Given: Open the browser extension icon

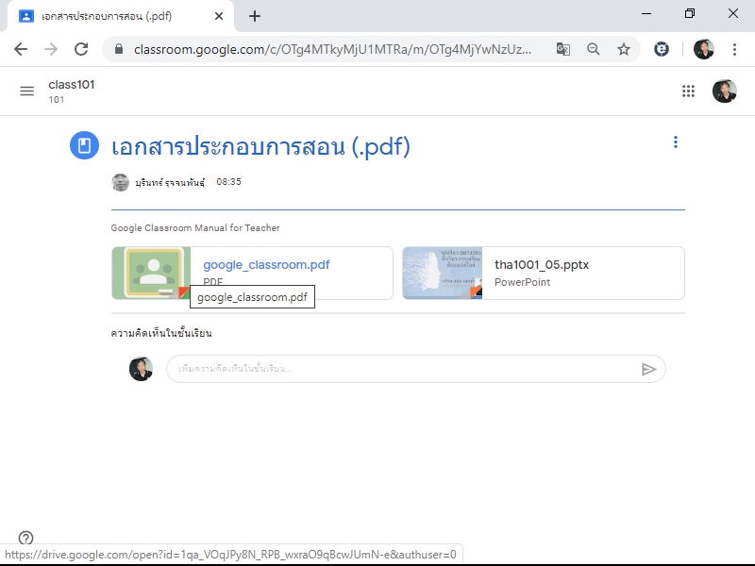Looking at the screenshot, I should tap(662, 49).
